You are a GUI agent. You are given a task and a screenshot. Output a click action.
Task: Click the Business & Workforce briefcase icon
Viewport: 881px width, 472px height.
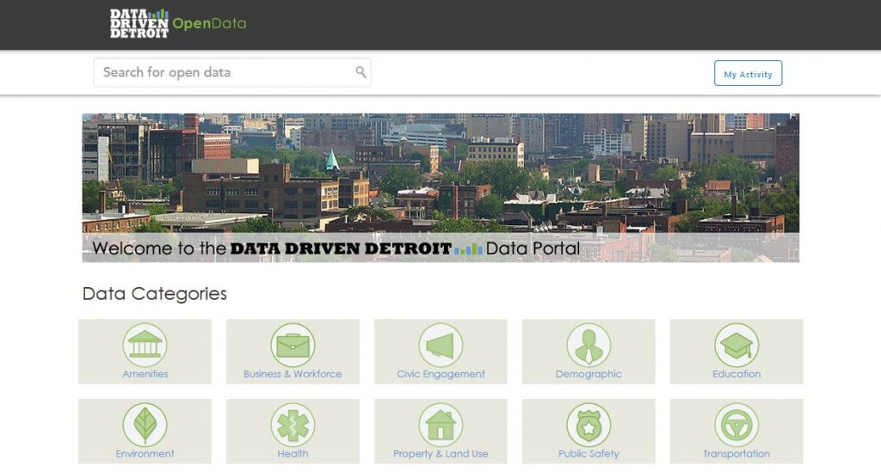coord(293,345)
